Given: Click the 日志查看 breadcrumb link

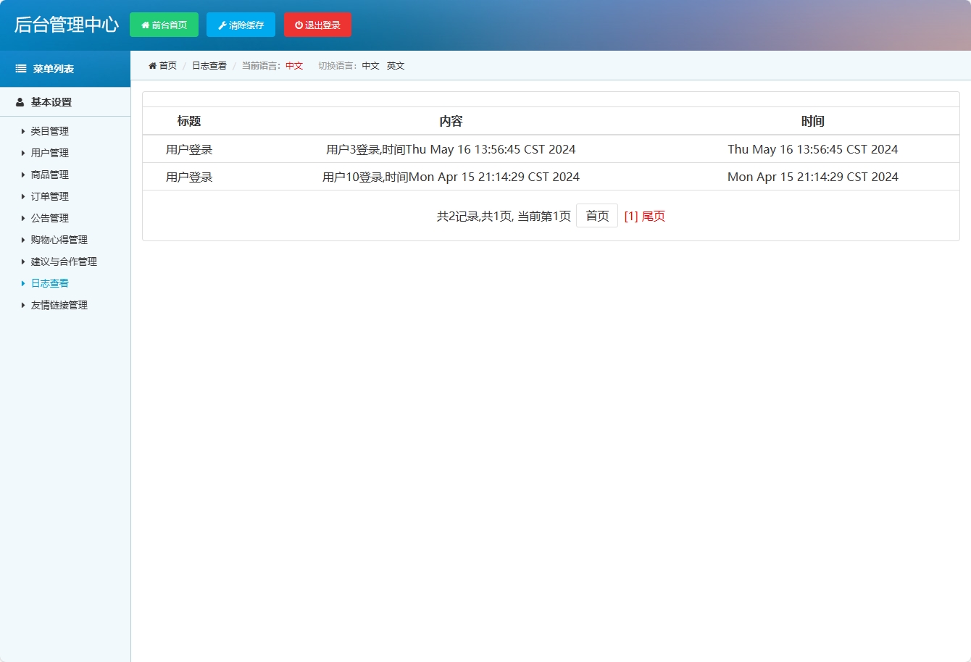Looking at the screenshot, I should [x=209, y=66].
